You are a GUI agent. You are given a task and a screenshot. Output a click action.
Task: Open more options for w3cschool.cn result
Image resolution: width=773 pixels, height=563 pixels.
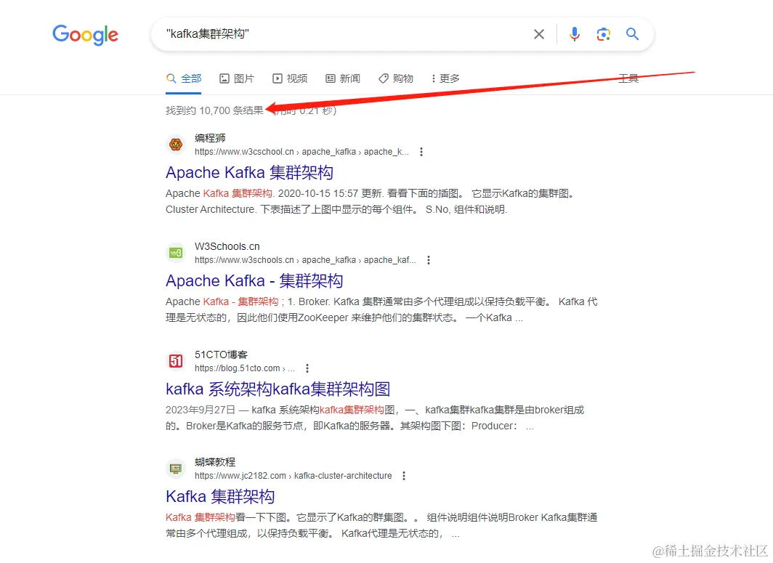(421, 152)
